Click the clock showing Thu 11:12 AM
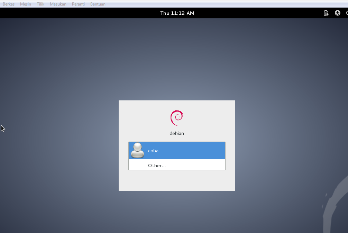348x233 pixels. point(177,13)
